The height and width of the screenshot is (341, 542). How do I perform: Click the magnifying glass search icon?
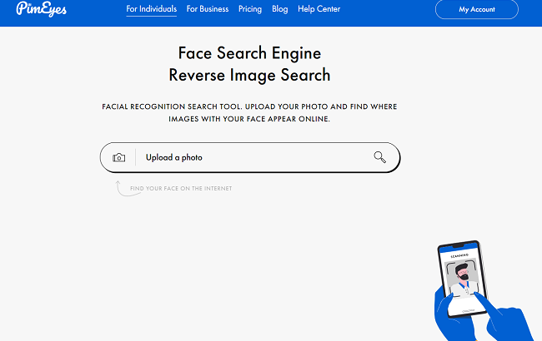(x=379, y=157)
